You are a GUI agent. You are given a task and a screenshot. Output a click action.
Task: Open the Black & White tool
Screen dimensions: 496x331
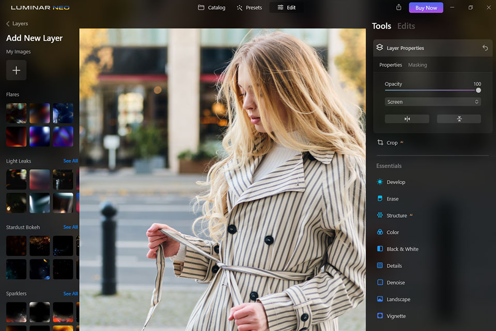point(398,249)
